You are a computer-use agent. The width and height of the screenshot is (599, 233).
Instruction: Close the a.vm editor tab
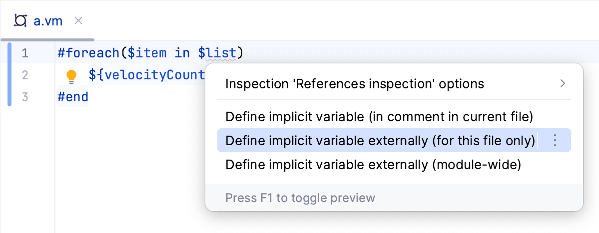[x=78, y=21]
